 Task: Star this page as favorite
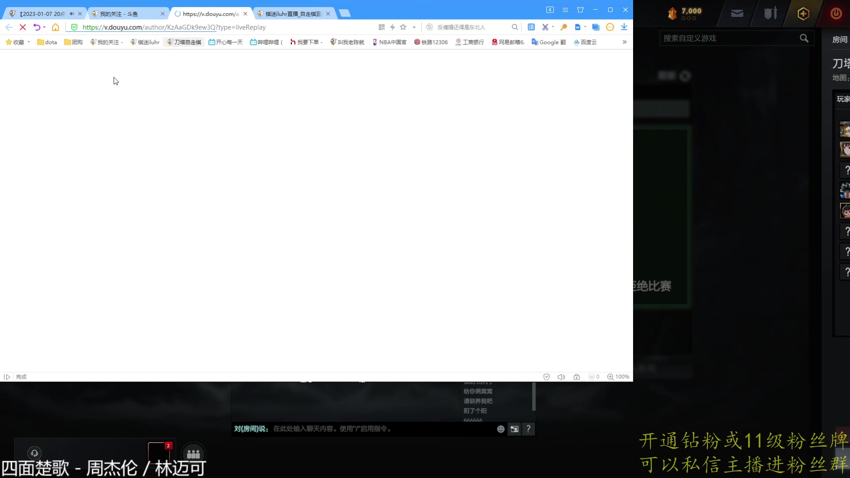[x=403, y=27]
